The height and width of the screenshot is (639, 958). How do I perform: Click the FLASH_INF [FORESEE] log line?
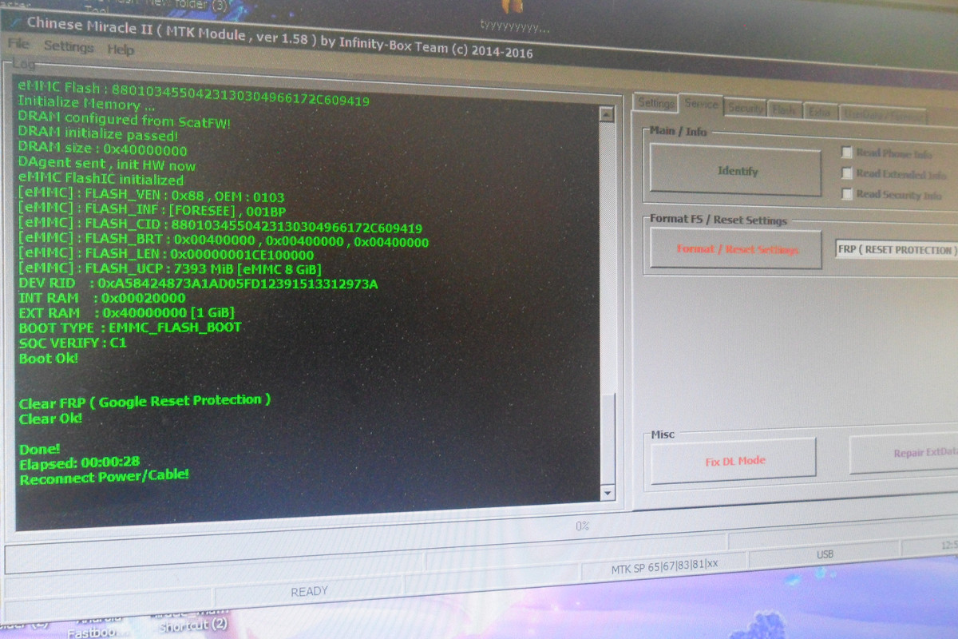(152, 211)
